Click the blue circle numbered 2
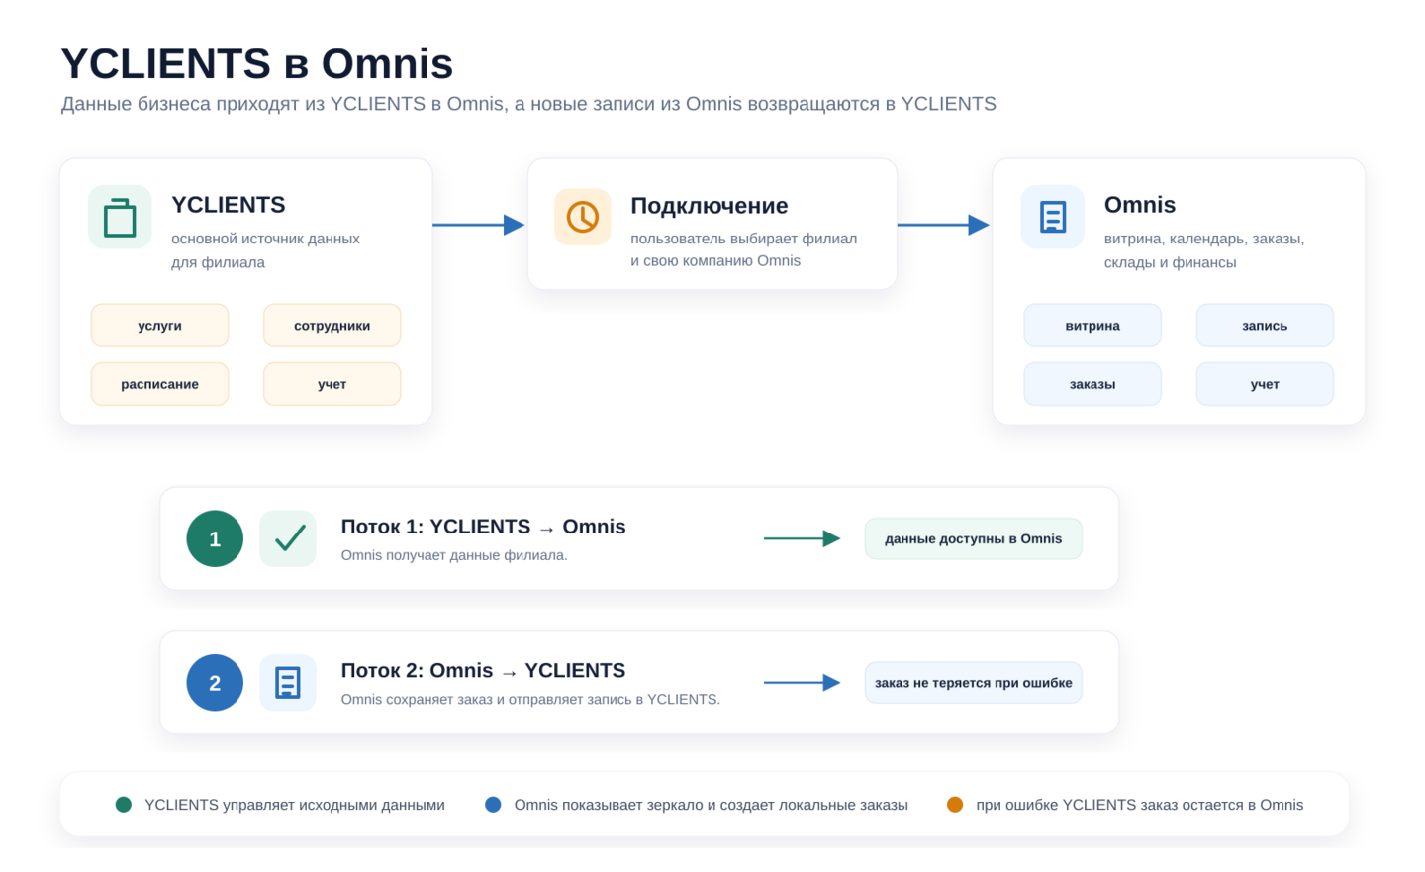The height and width of the screenshot is (872, 1425). [x=215, y=683]
